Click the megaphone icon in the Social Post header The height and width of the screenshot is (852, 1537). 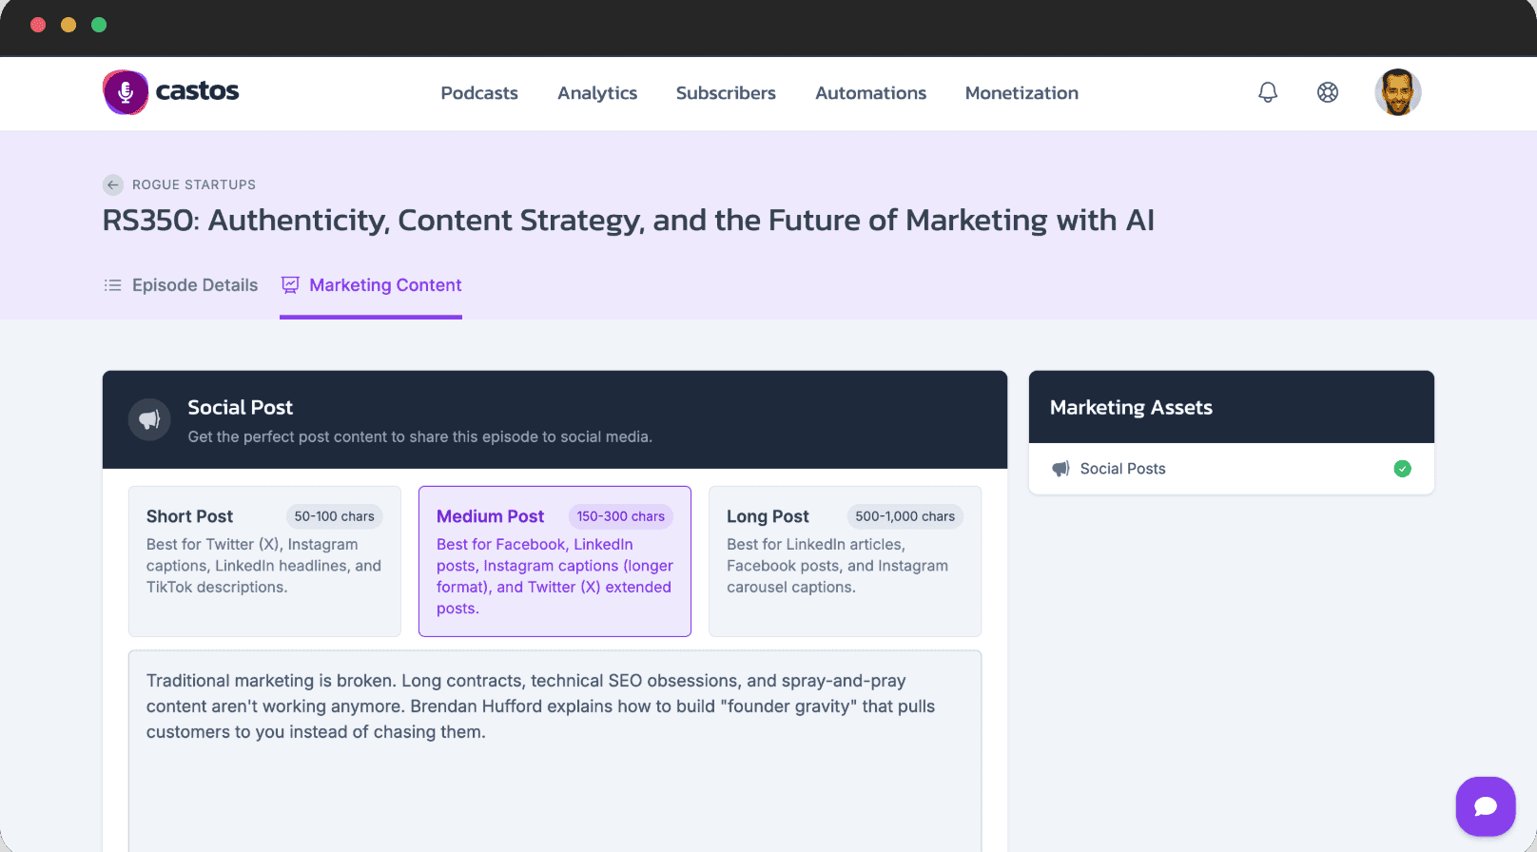(149, 419)
